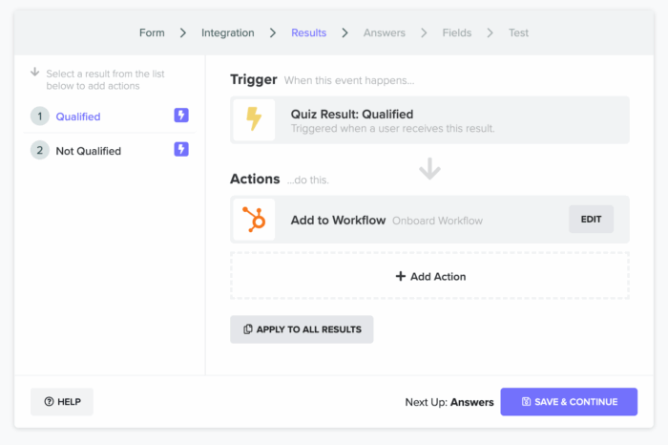
Task: Open the Form step
Action: pyautogui.click(x=152, y=32)
